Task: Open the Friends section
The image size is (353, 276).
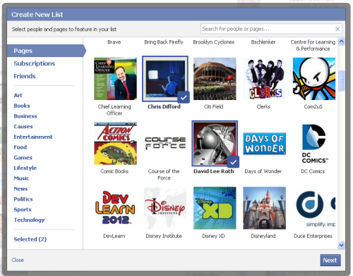Action: pos(25,76)
